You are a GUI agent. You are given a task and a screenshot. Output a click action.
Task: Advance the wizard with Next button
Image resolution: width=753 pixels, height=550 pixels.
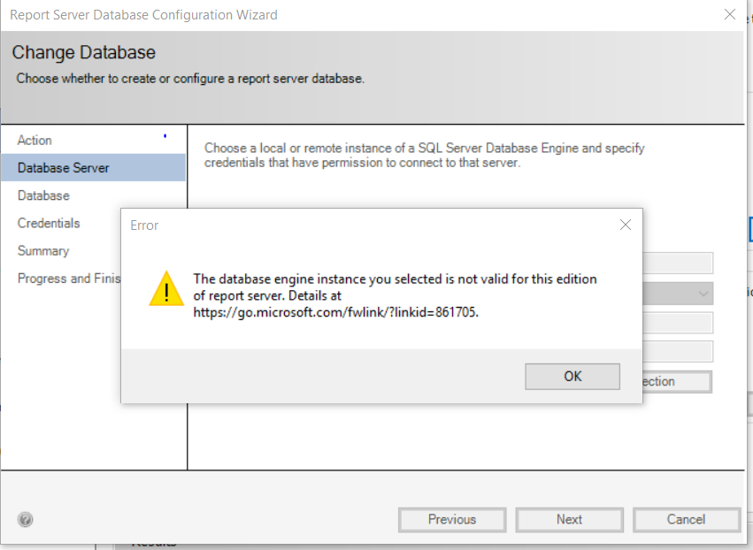569,520
